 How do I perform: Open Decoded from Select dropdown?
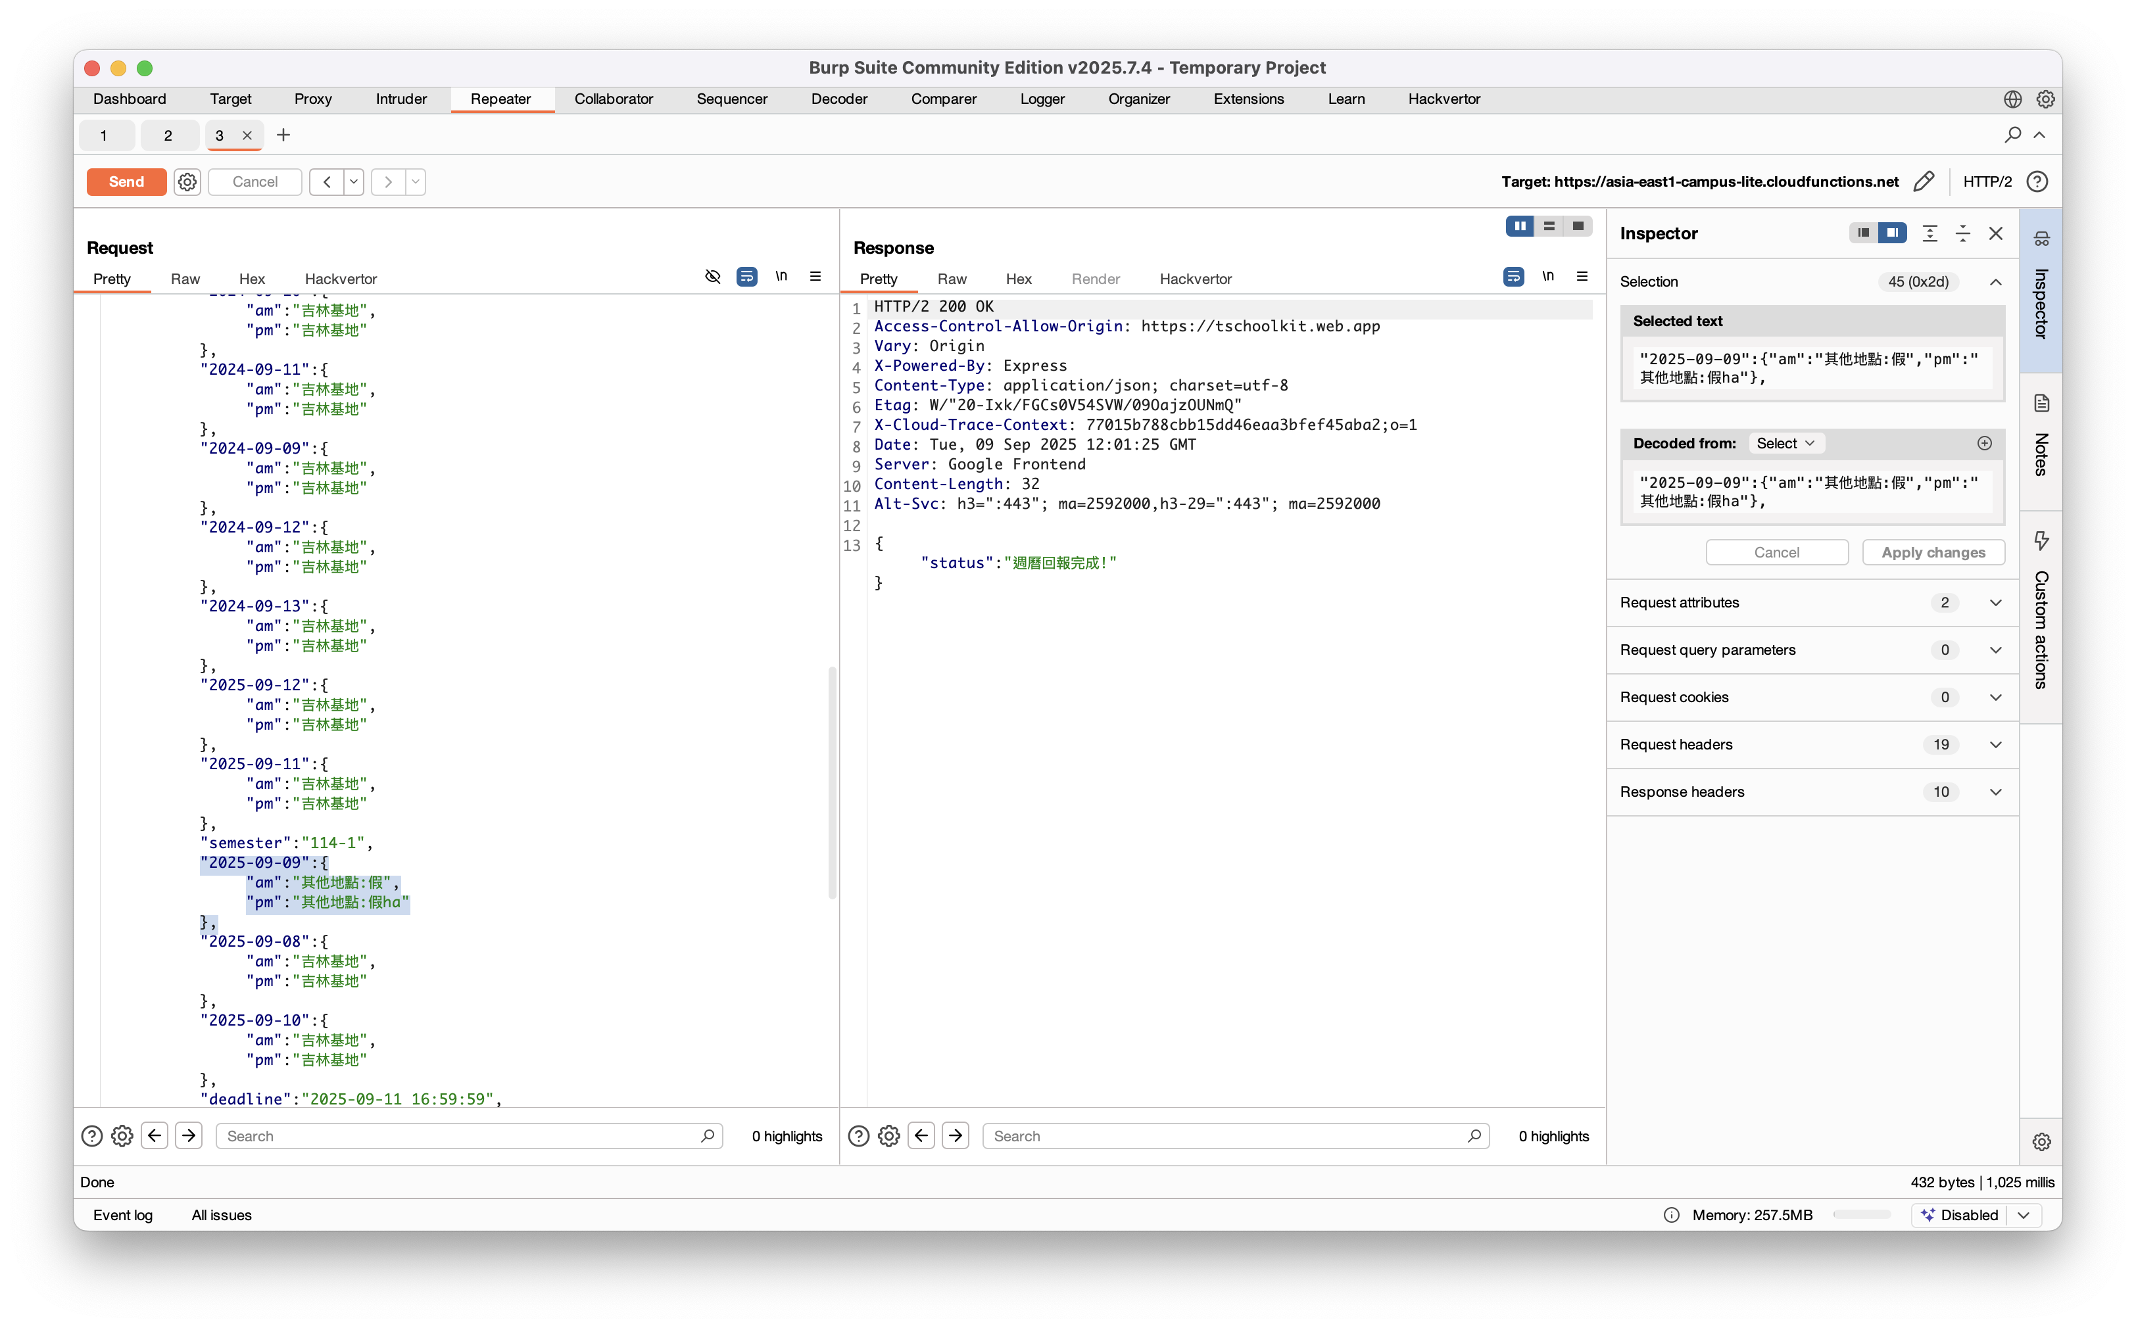pos(1785,444)
